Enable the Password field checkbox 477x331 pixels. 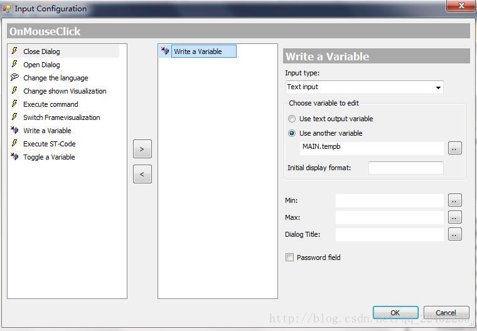click(x=289, y=258)
